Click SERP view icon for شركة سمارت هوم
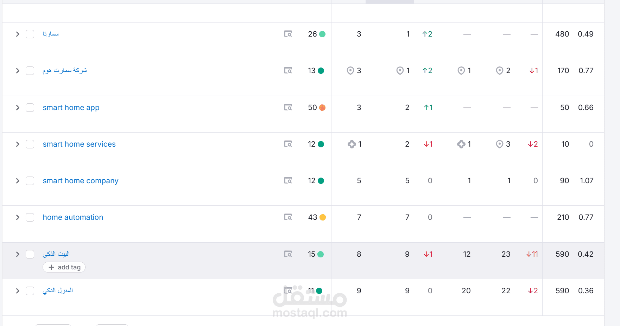This screenshot has width=620, height=326. pos(288,71)
